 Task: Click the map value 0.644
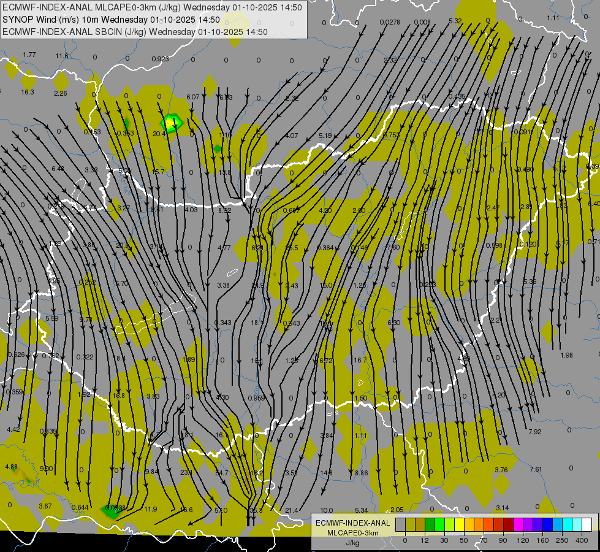[x=80, y=508]
